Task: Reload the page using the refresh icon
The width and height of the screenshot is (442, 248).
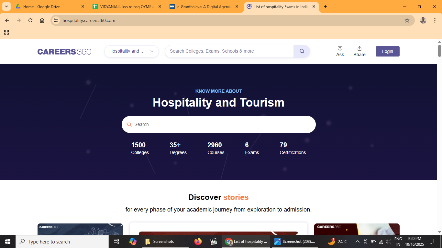Action: pyautogui.click(x=30, y=20)
